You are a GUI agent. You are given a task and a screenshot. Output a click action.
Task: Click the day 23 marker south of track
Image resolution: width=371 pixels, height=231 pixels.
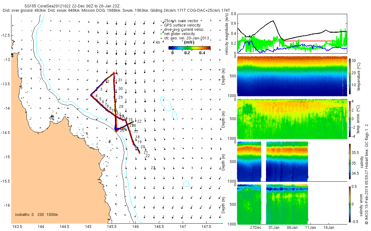pyautogui.click(x=153, y=168)
